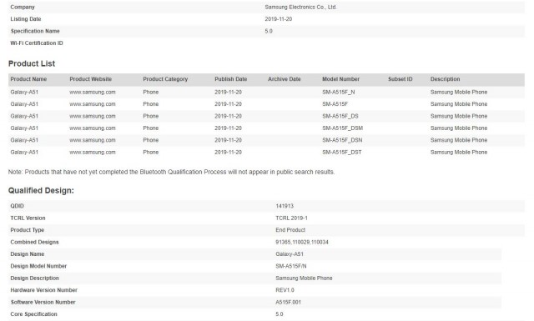The image size is (534, 321).
Task: Click the Description column header
Action: tap(445, 79)
